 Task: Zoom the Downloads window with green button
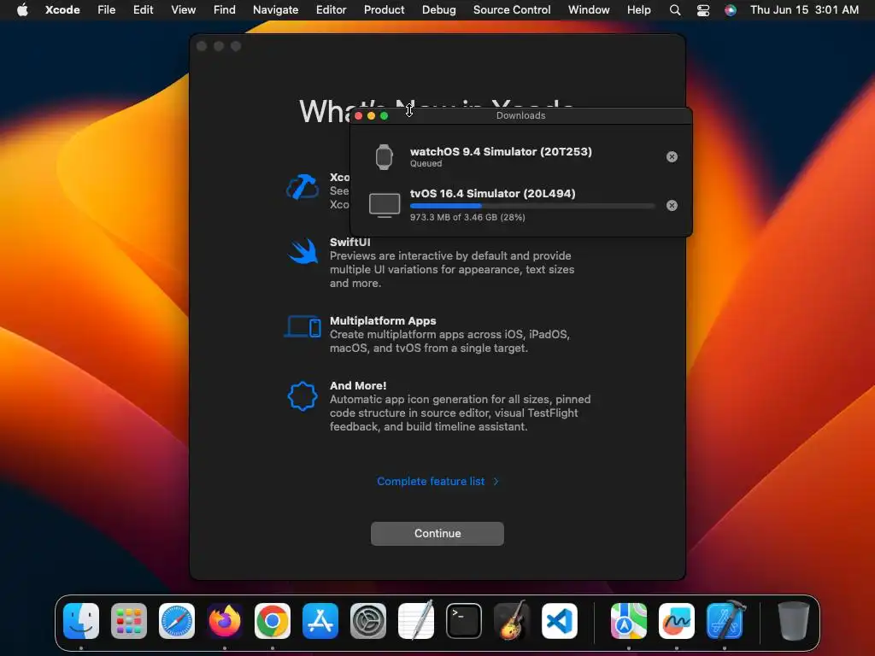384,116
